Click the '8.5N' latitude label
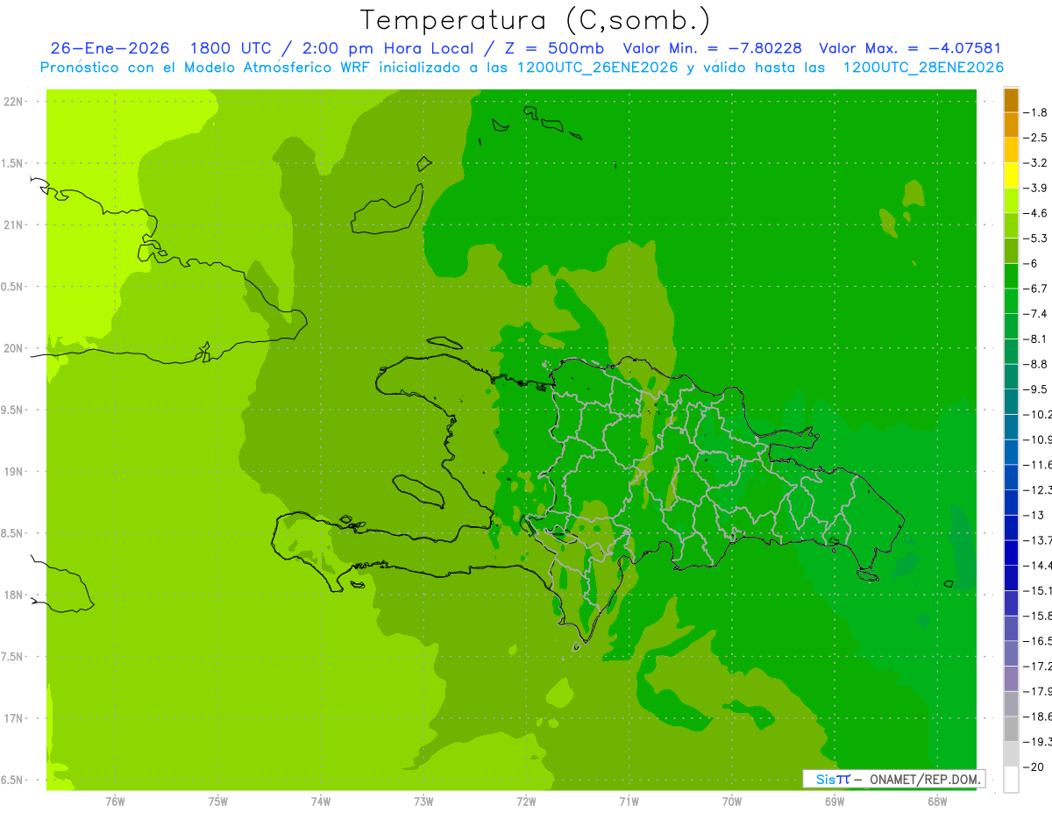Screen dimensions: 1052x813 [x=13, y=533]
